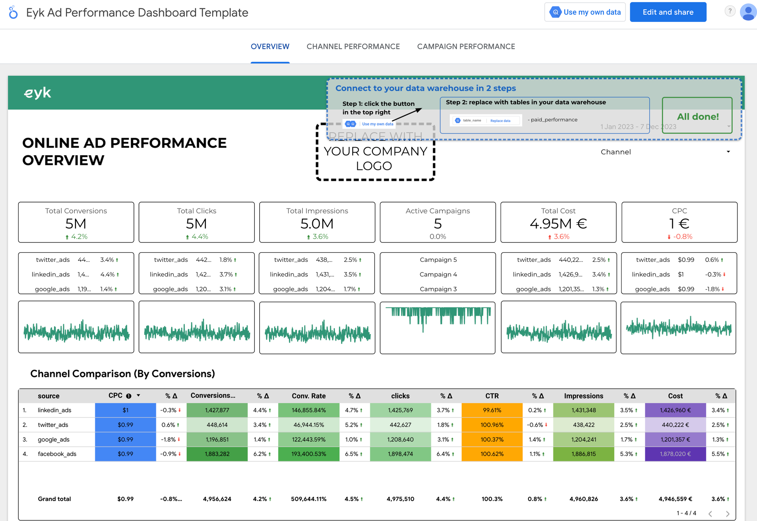Screen dimensions: 757x521
Task: Expand the Channel filter dropdown
Action: [x=665, y=152]
